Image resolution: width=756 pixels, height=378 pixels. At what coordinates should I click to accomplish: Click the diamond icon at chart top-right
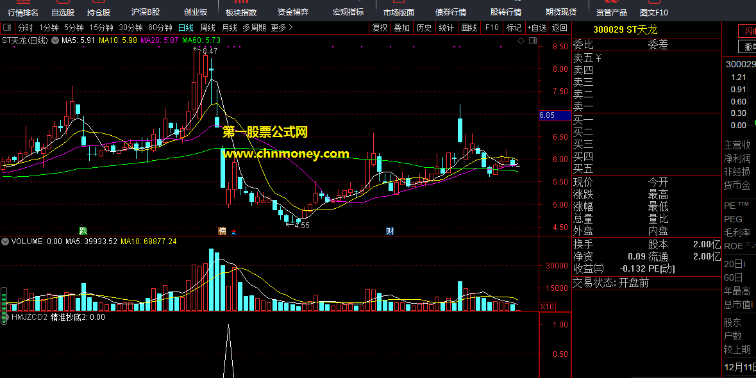click(521, 41)
